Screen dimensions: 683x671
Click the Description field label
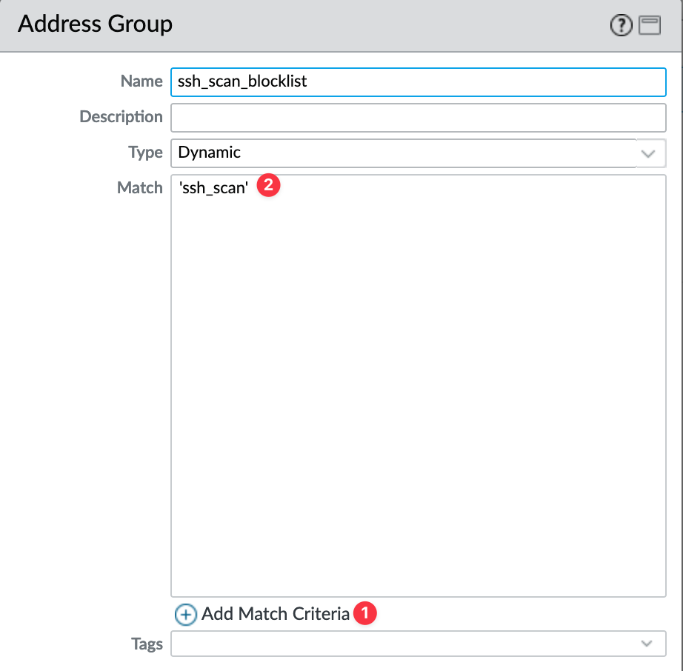pyautogui.click(x=121, y=117)
